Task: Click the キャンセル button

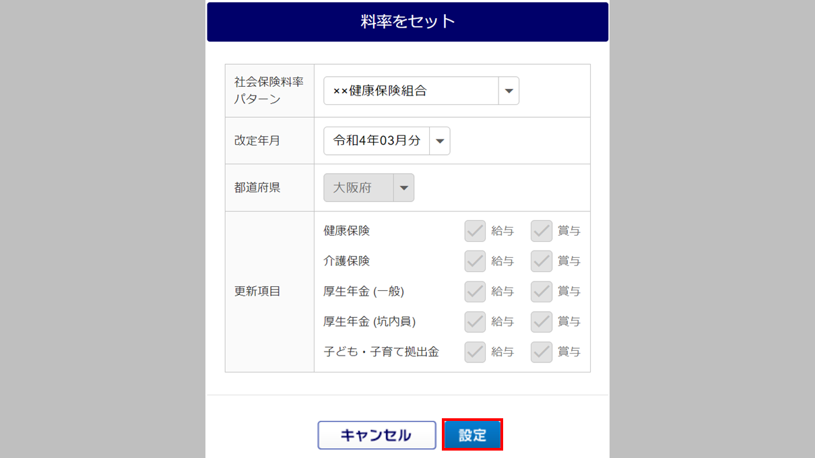Action: coord(377,435)
